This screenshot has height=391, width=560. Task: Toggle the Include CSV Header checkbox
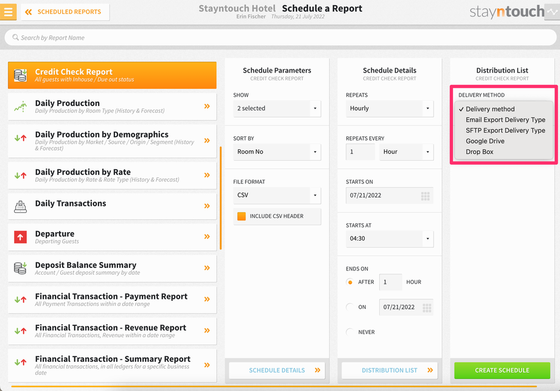[x=242, y=216]
